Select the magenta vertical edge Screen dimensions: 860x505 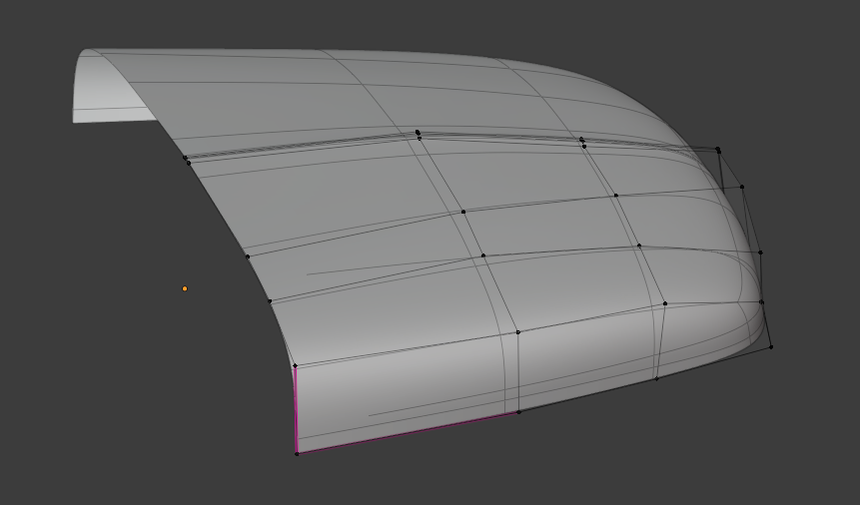click(x=296, y=409)
